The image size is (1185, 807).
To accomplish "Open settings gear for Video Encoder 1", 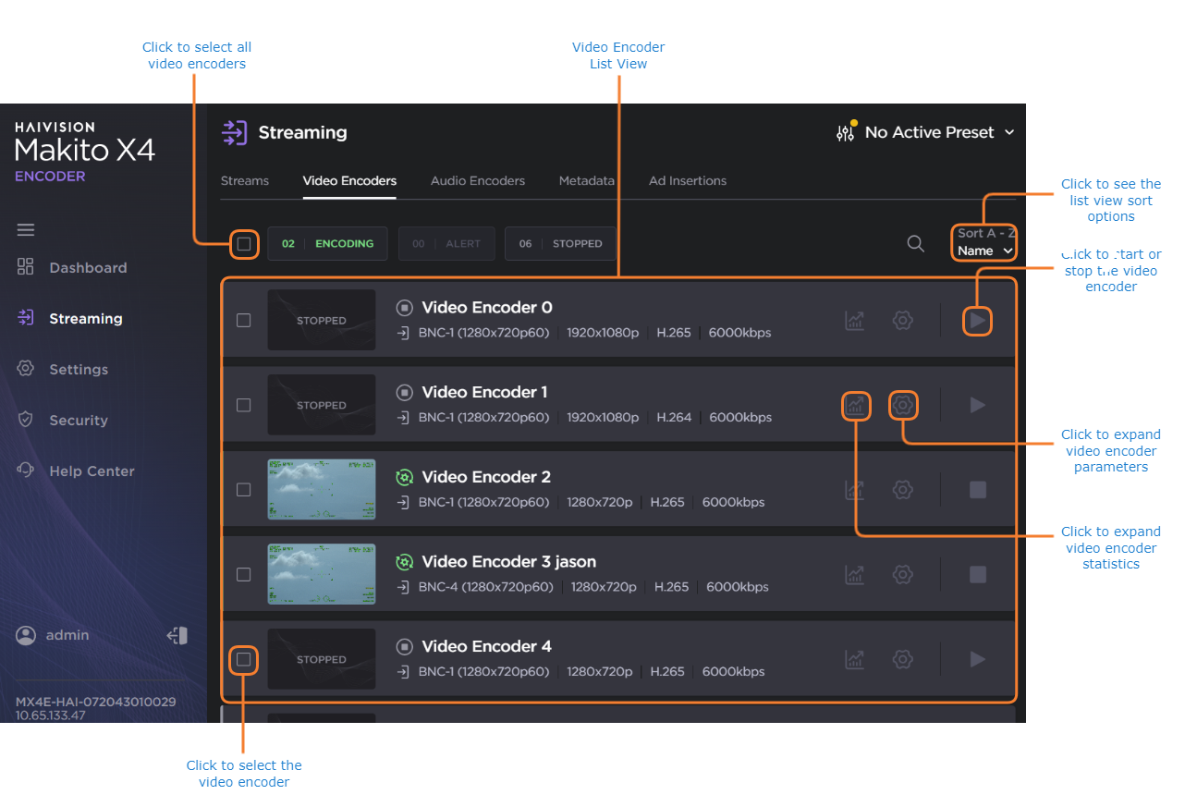I will click(x=903, y=405).
